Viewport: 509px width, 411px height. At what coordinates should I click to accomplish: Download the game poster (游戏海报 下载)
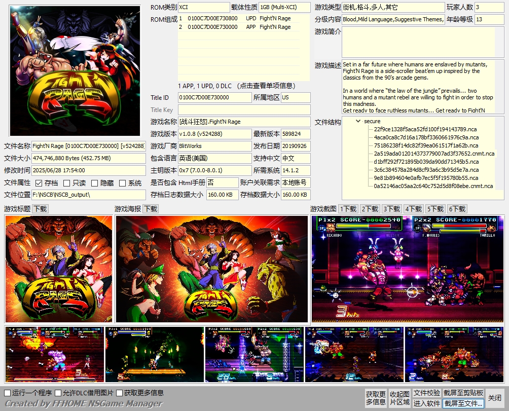(x=151, y=209)
